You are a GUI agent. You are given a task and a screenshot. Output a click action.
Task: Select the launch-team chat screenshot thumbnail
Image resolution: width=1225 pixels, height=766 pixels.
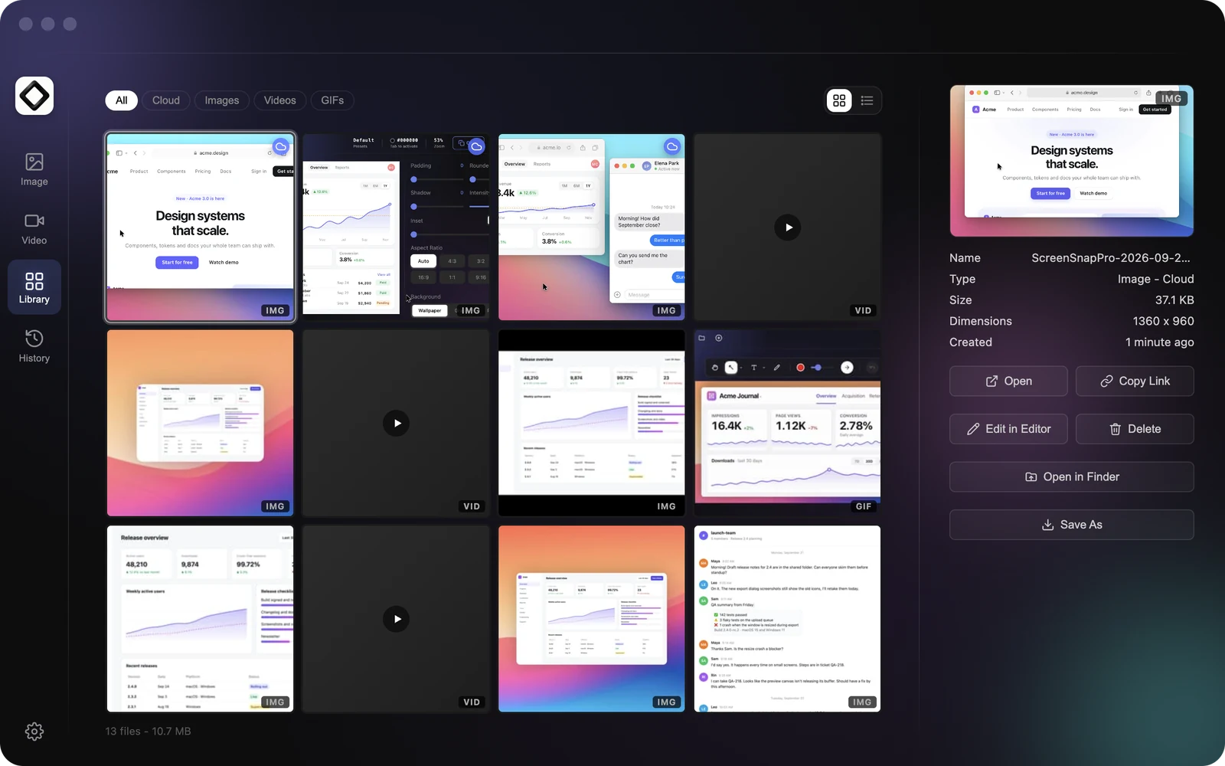click(788, 619)
